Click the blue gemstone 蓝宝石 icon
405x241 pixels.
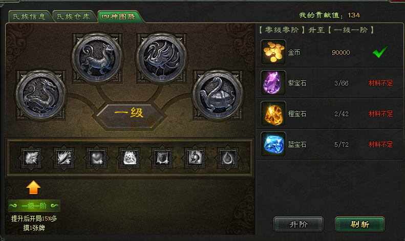tap(273, 144)
